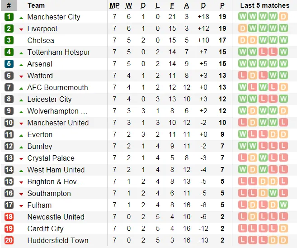Click the green up arrow beside Burnley
The image size is (297, 248).
21,147
